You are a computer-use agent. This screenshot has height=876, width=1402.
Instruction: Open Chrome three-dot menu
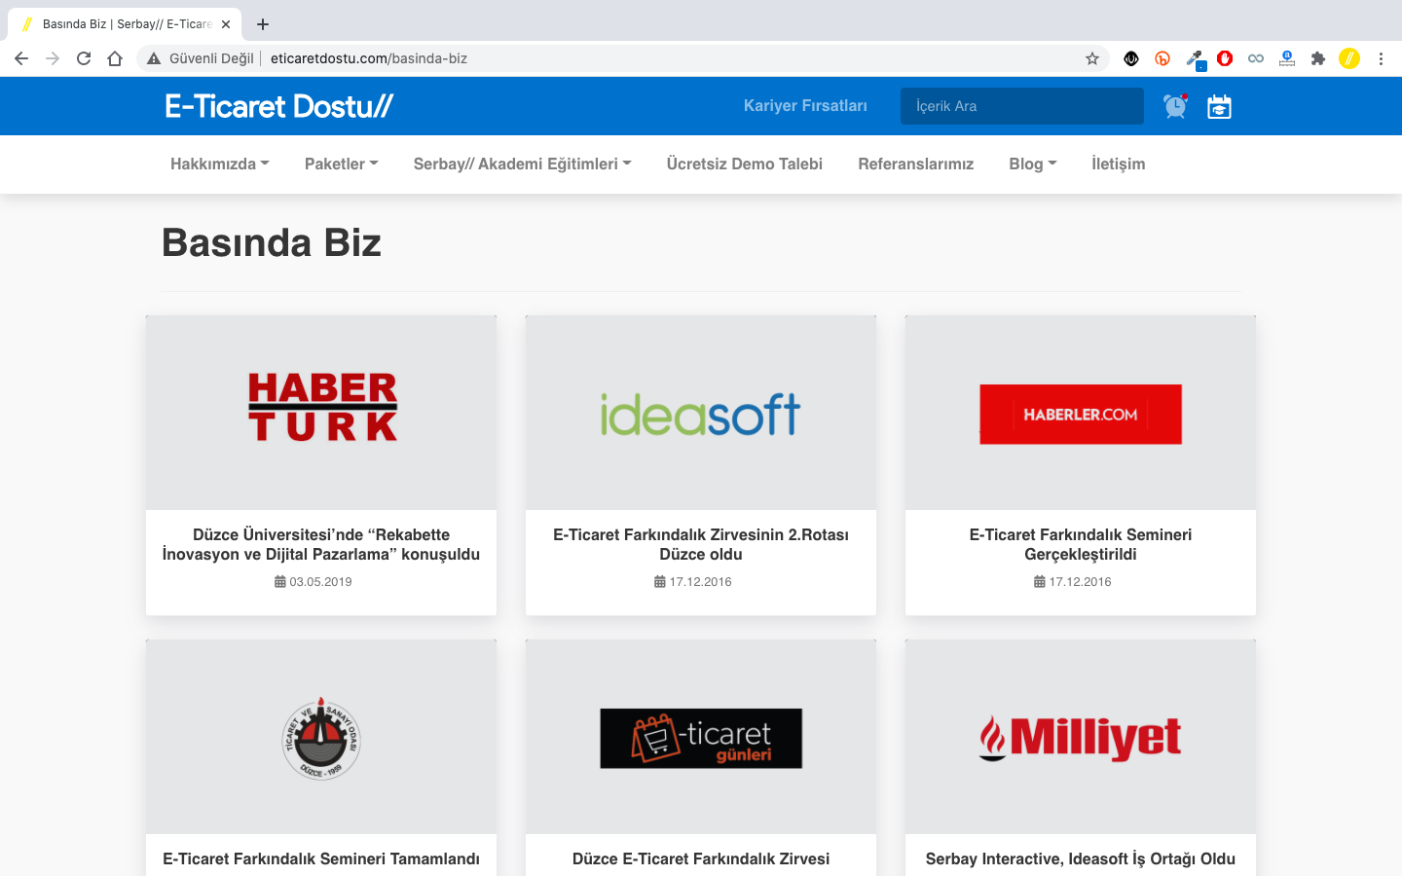[1381, 58]
